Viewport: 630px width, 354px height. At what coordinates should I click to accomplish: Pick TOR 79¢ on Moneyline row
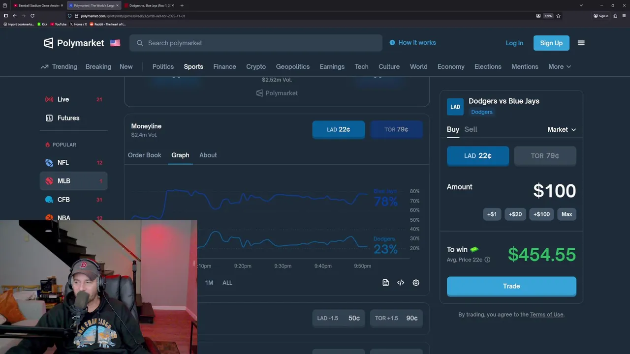396,129
